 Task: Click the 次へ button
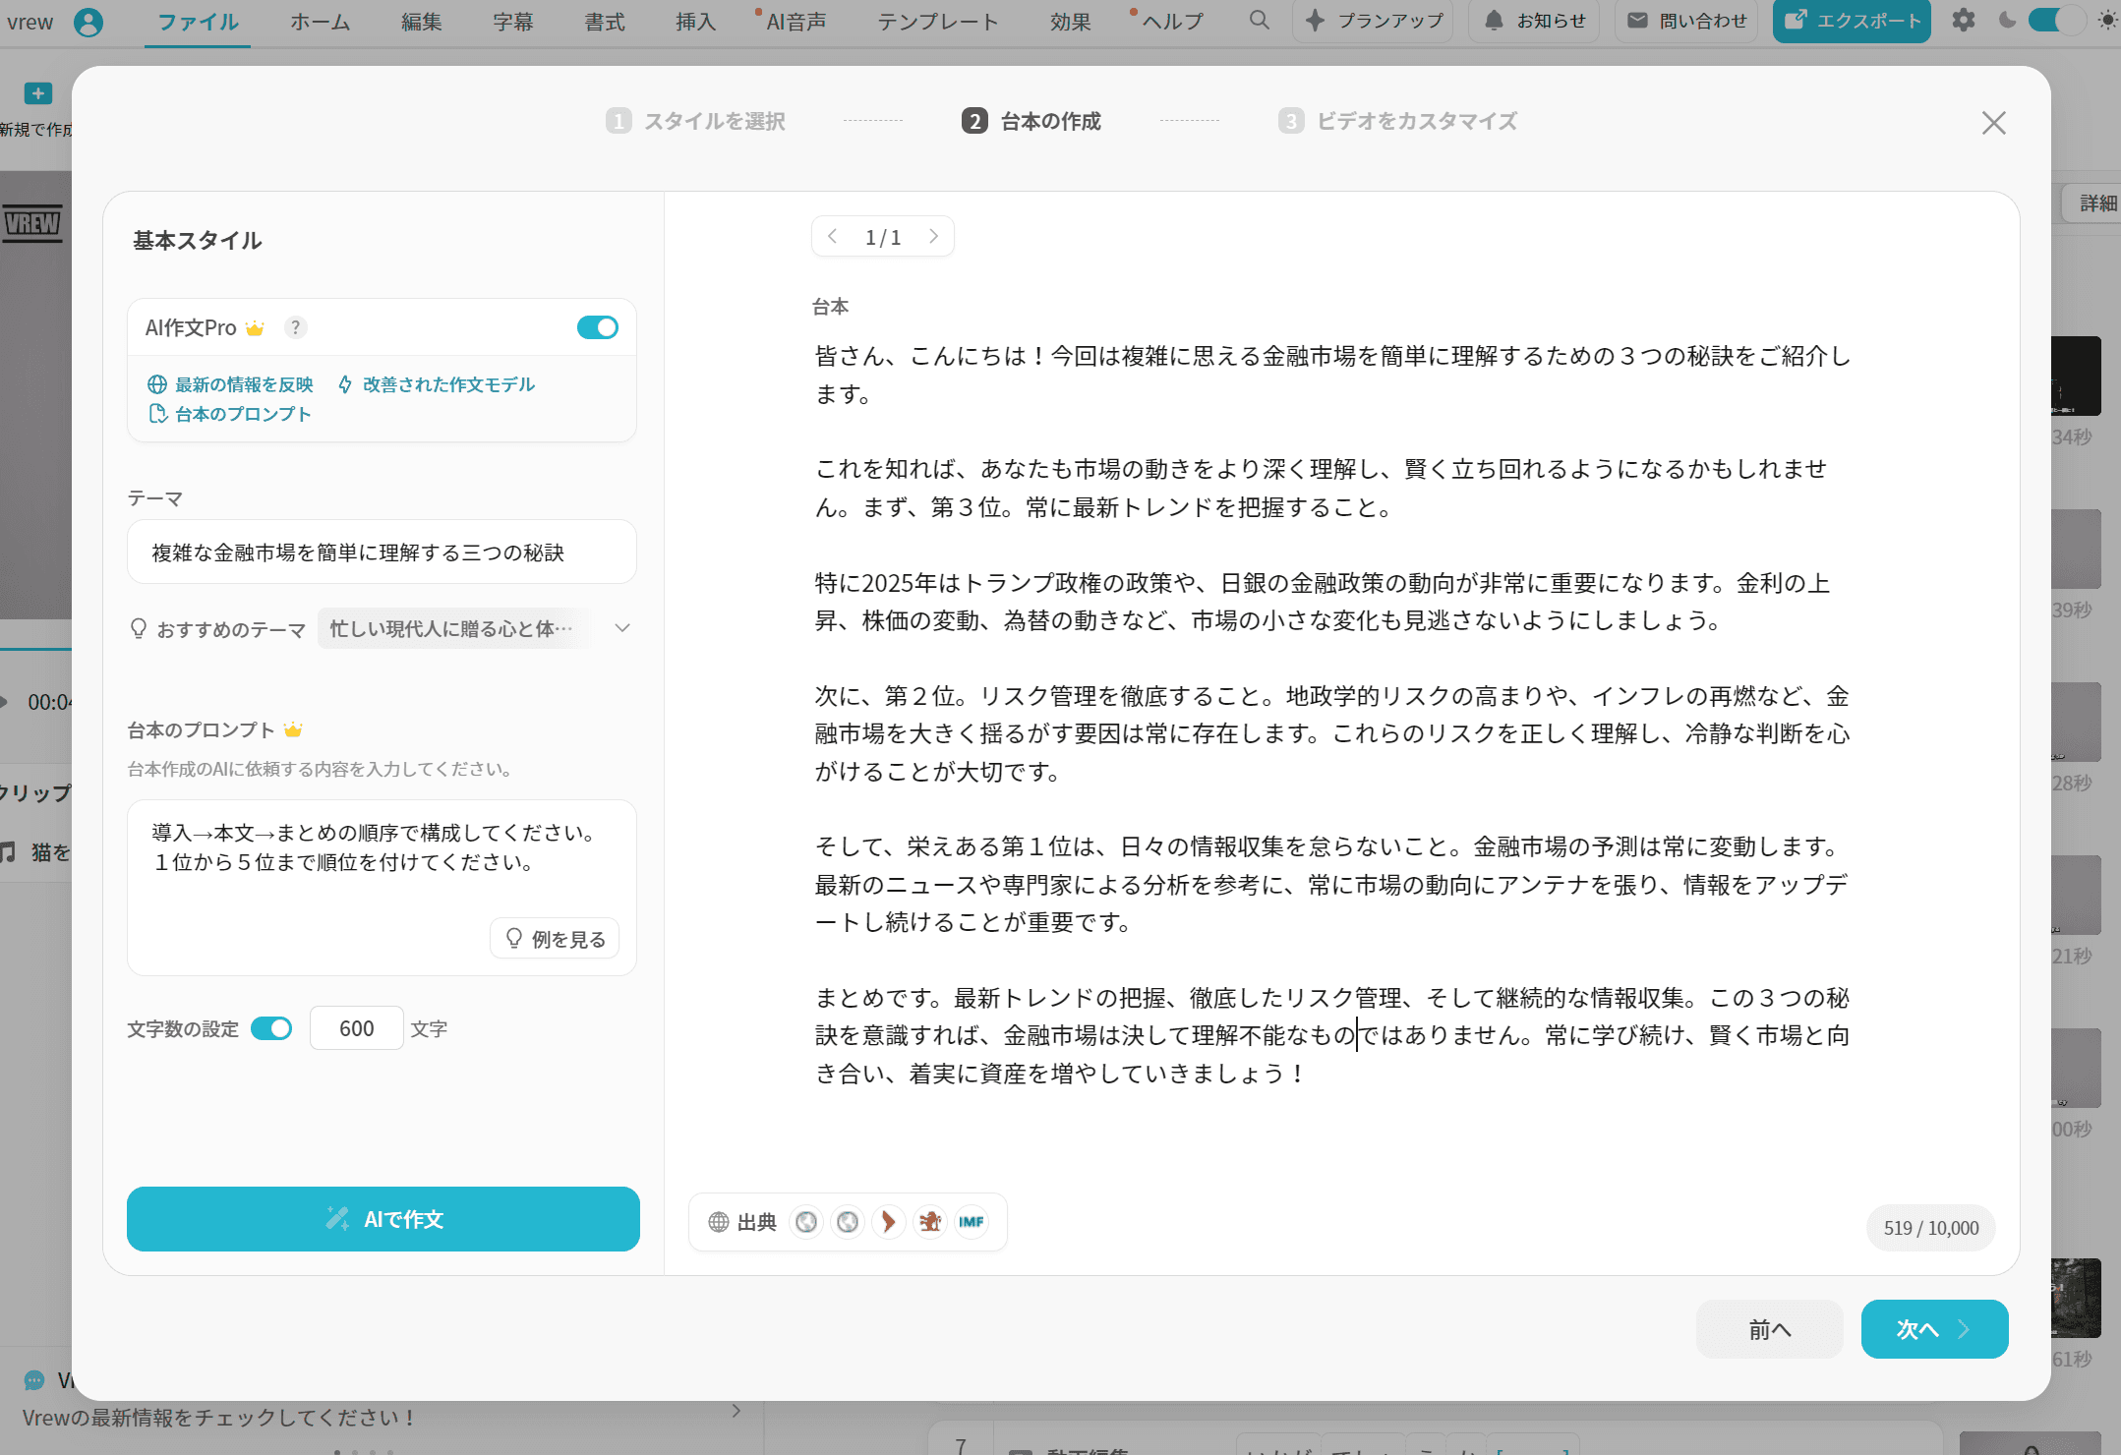[x=1933, y=1329]
